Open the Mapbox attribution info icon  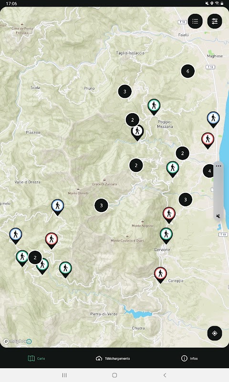29,341
